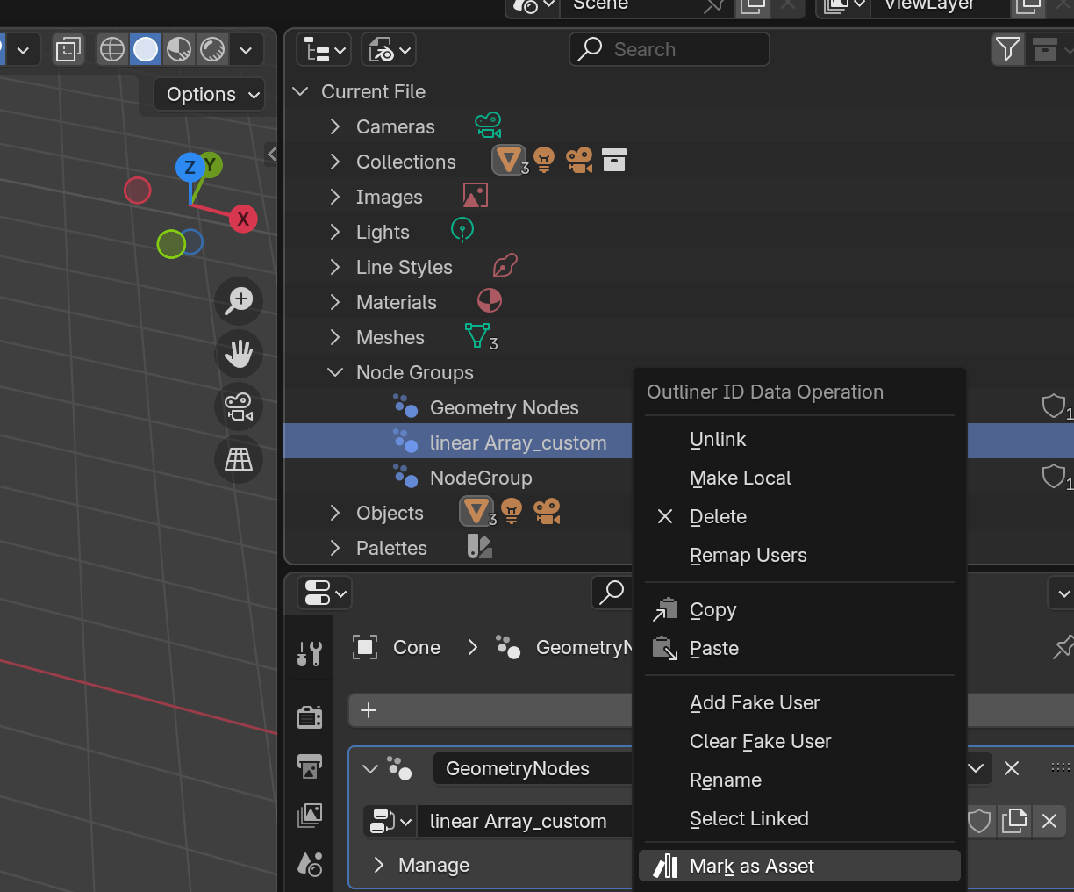This screenshot has height=892, width=1074.
Task: Click the mesh triangle icon beside Meshes
Action: 478,334
